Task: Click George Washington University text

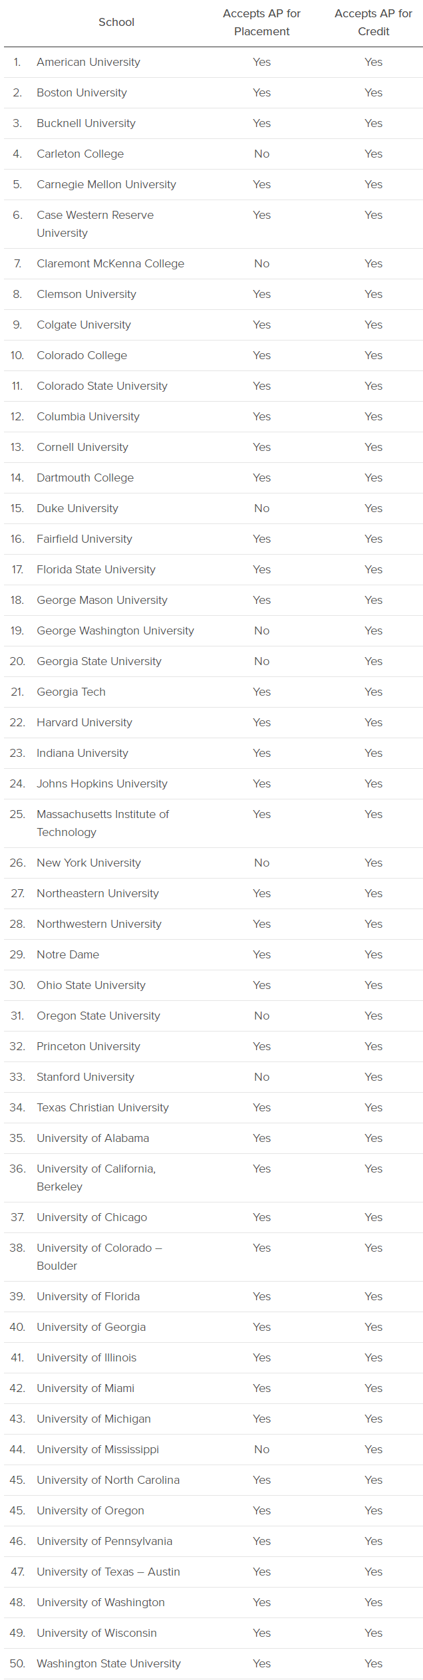Action: point(115,630)
